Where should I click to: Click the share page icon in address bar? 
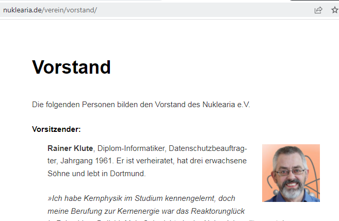pos(318,10)
